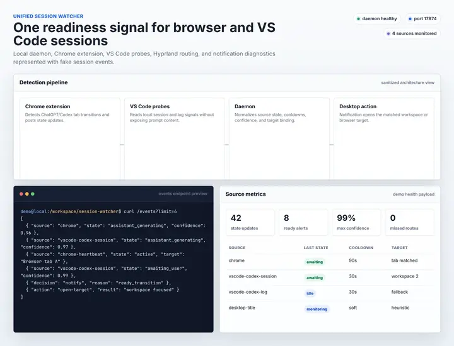Click the idle badge in vscode-codex-log row
454x346 pixels.
(310, 293)
